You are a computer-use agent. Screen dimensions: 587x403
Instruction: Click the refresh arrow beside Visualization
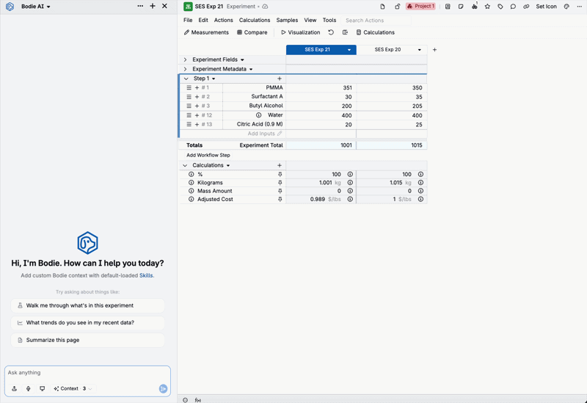coord(331,32)
